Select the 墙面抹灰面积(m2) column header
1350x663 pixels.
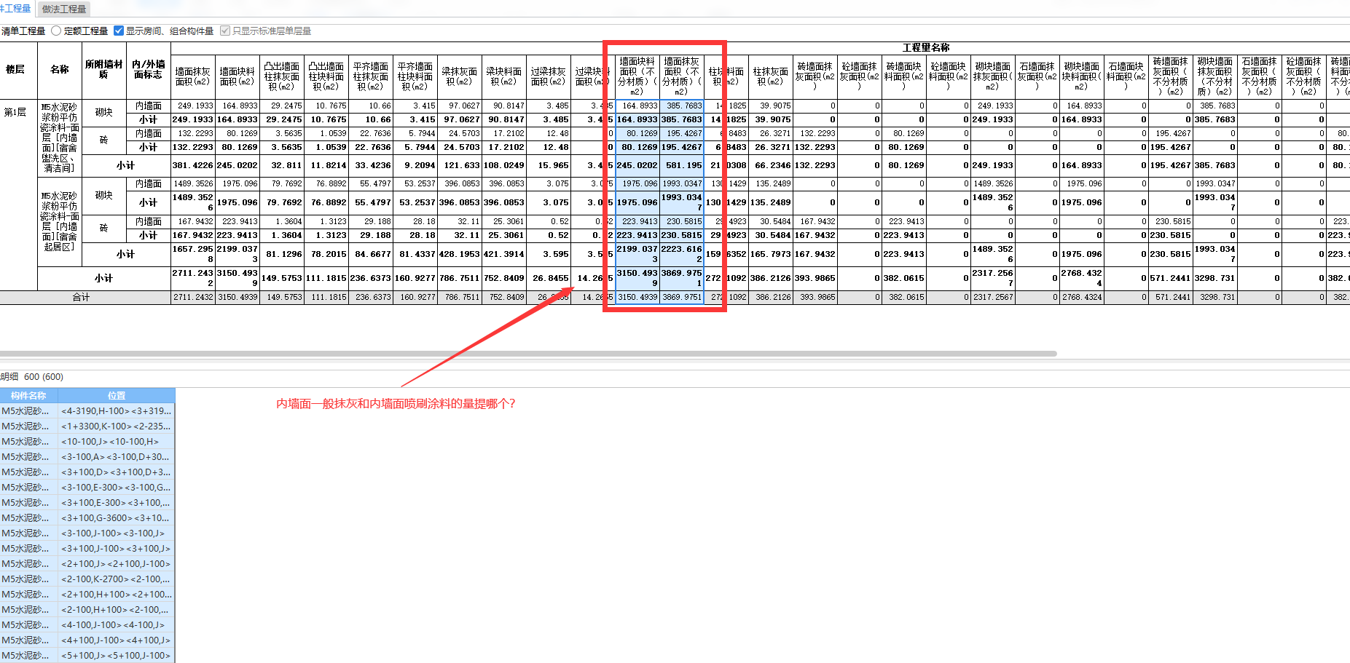193,76
